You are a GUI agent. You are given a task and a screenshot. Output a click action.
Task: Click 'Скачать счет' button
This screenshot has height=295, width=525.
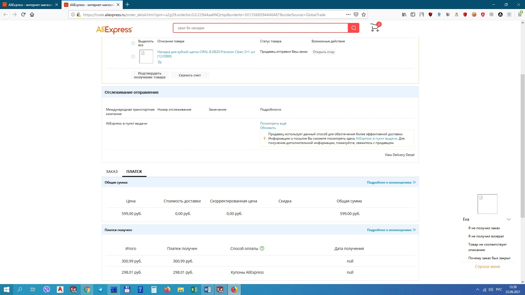[x=190, y=75]
